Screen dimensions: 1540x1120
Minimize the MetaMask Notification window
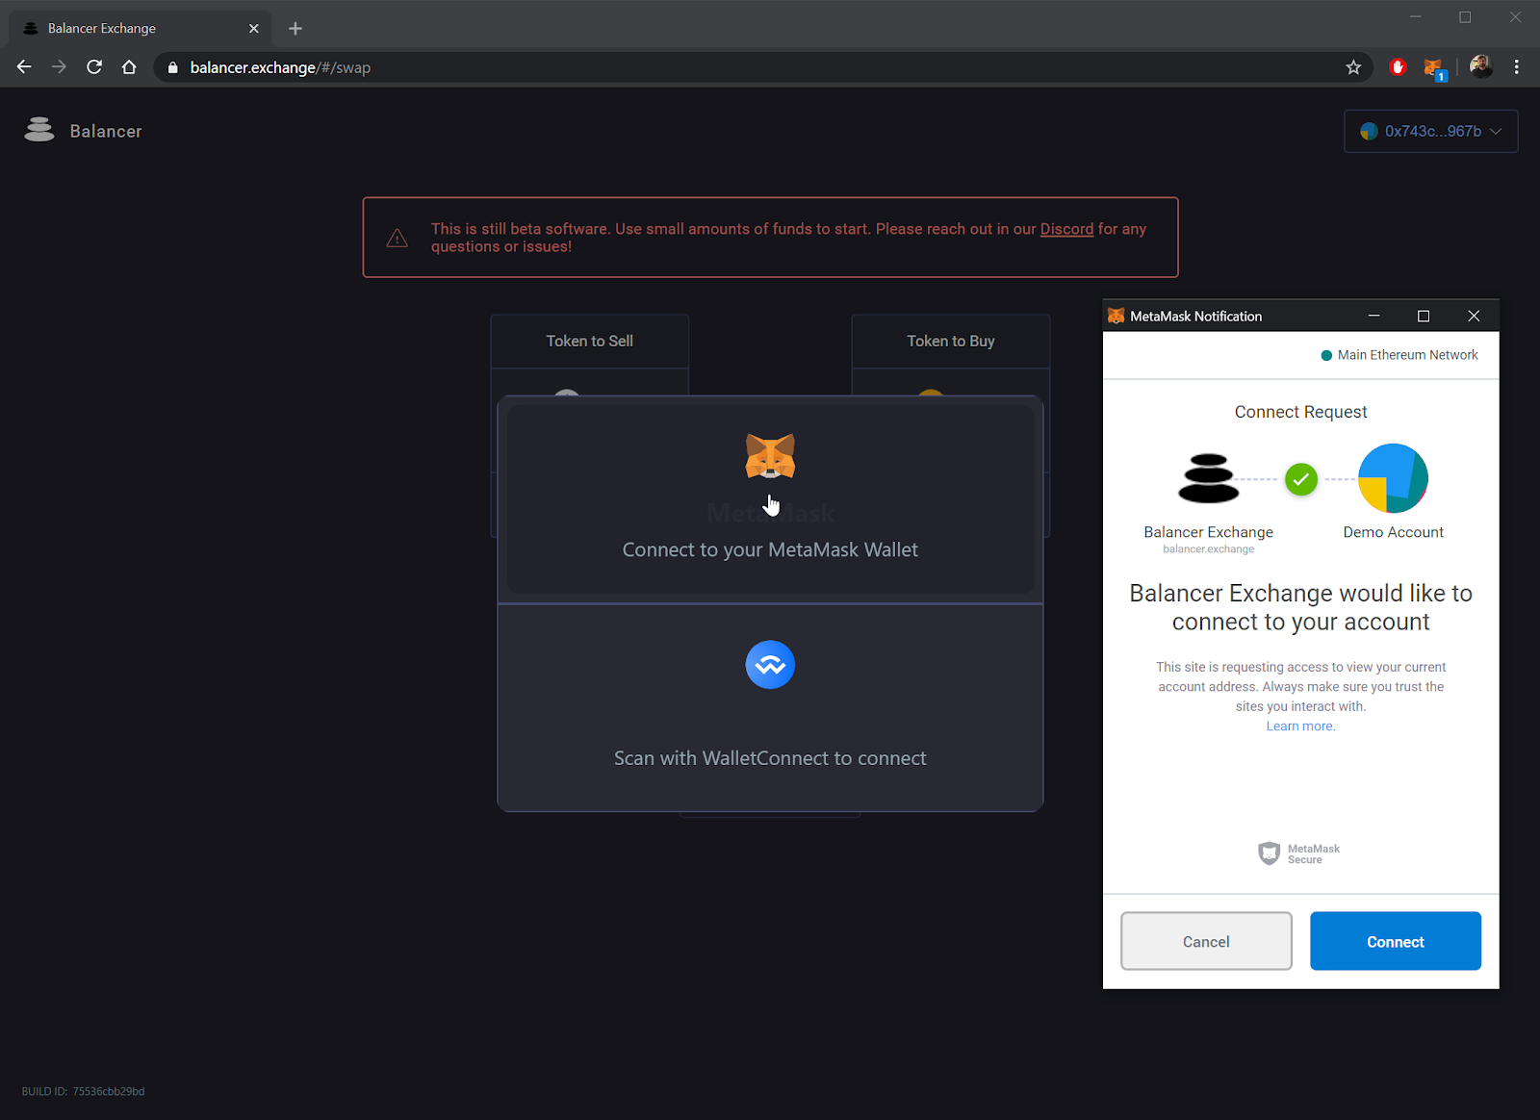click(x=1374, y=316)
